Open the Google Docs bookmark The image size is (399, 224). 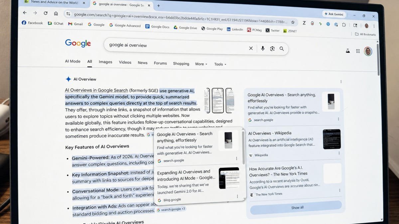coord(157,27)
